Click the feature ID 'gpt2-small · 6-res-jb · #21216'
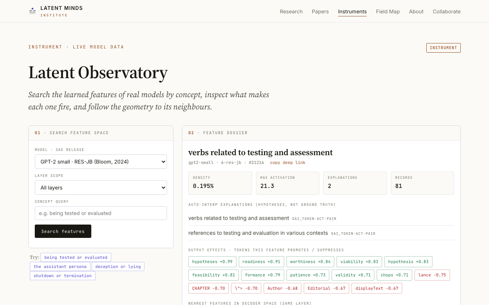489x305 pixels. pos(226,162)
